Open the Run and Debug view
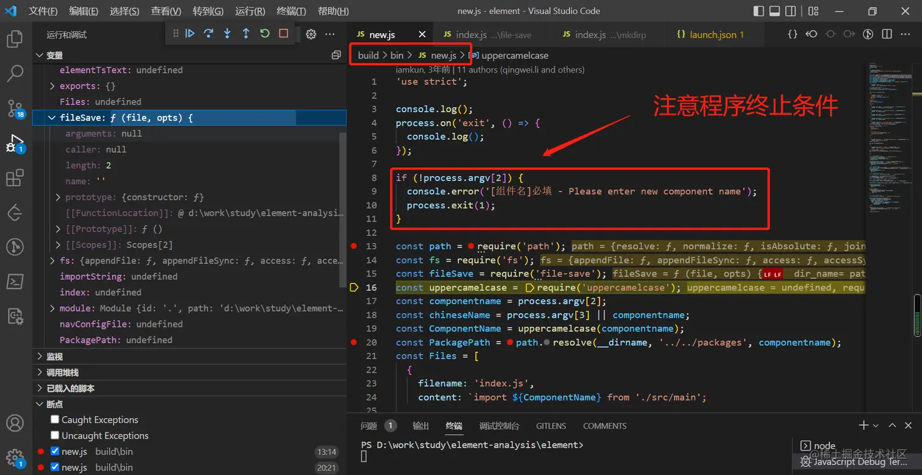Viewport: 922px width, 475px height. pos(15,144)
